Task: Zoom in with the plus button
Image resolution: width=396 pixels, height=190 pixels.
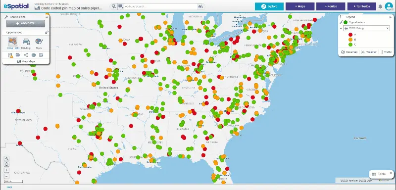Action: tap(7, 170)
